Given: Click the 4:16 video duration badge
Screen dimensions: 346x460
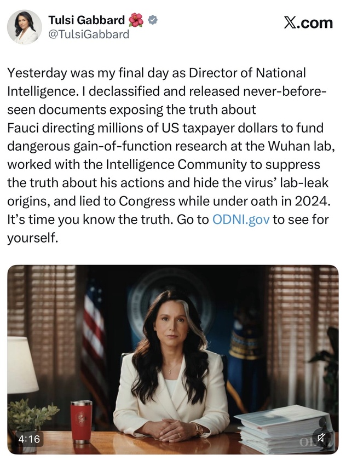Looking at the screenshot, I should tap(29, 439).
